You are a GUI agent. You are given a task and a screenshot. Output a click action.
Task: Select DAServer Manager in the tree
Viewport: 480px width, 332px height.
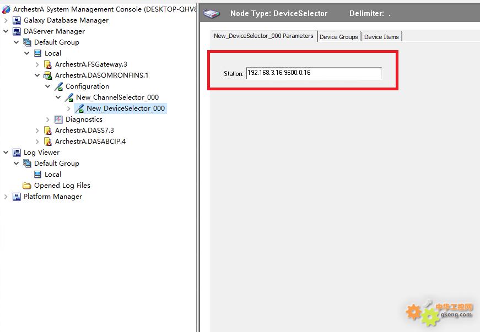coord(54,31)
